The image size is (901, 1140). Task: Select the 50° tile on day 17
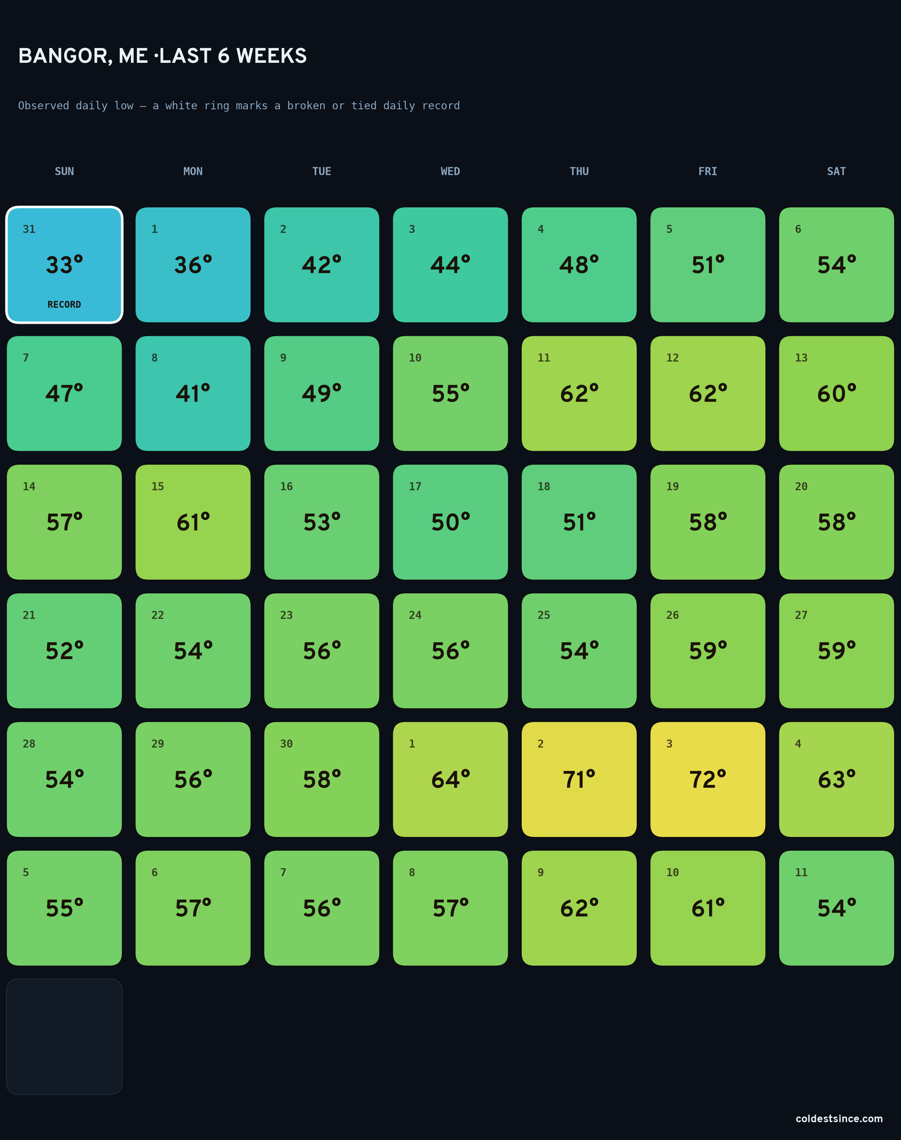click(450, 522)
